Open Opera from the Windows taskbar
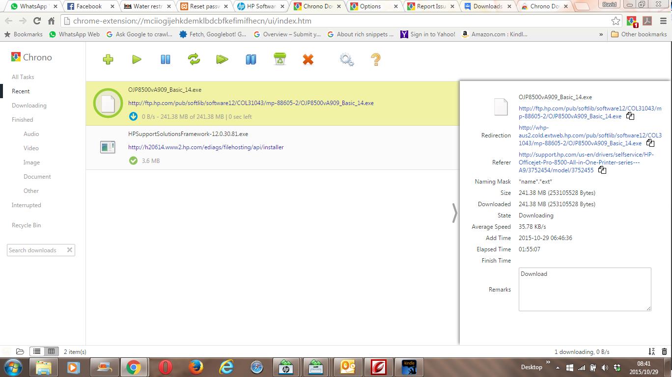Screen dimensions: 672x377 coord(166,367)
